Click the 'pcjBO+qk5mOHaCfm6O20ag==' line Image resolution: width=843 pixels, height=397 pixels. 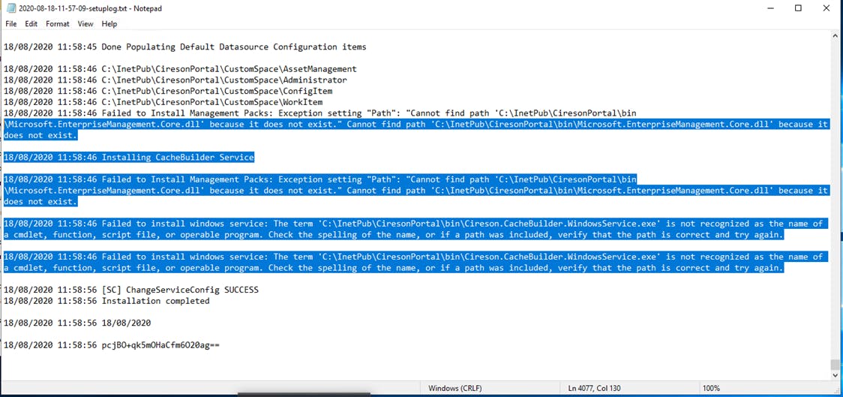pyautogui.click(x=112, y=345)
